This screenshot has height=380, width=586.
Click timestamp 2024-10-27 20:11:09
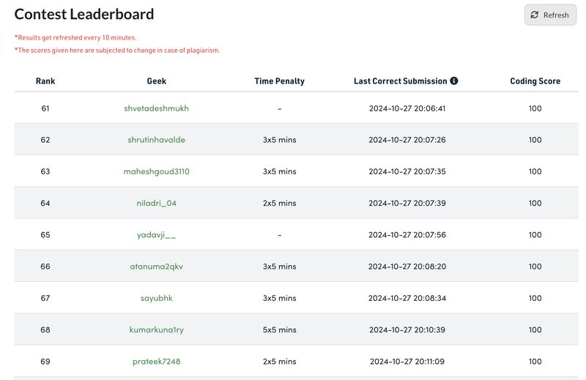[x=407, y=361]
